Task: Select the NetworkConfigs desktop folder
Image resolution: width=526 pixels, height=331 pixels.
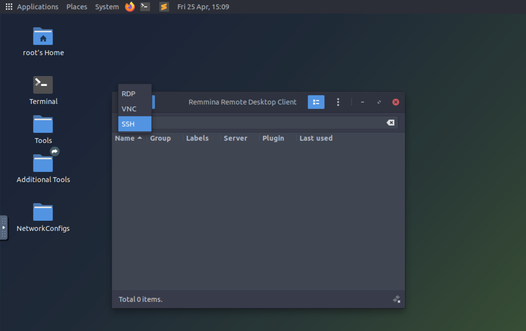Action: coord(43,218)
